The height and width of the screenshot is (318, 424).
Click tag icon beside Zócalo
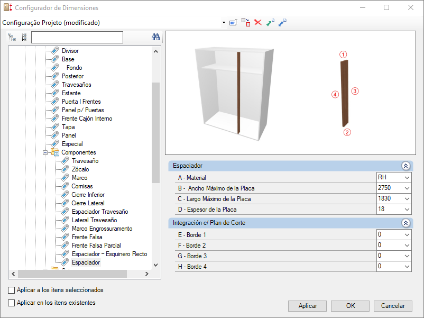tap(65, 169)
